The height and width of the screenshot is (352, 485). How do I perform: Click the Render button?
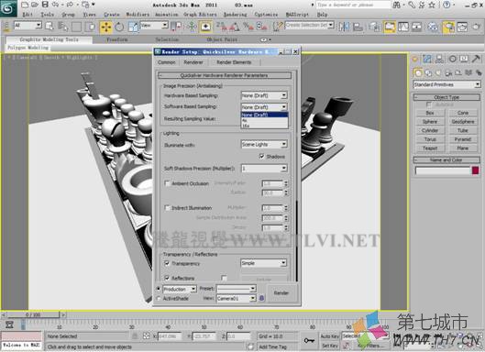coord(281,292)
